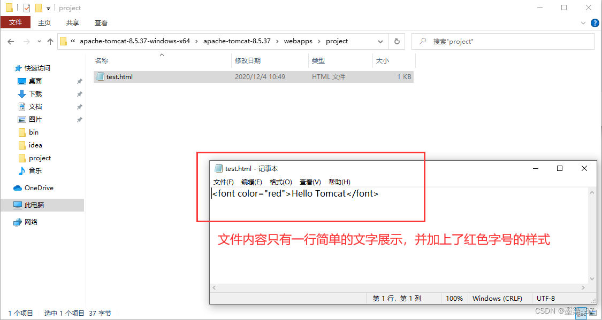Open 音乐 in navigation pane
The image size is (602, 320).
coord(35,170)
